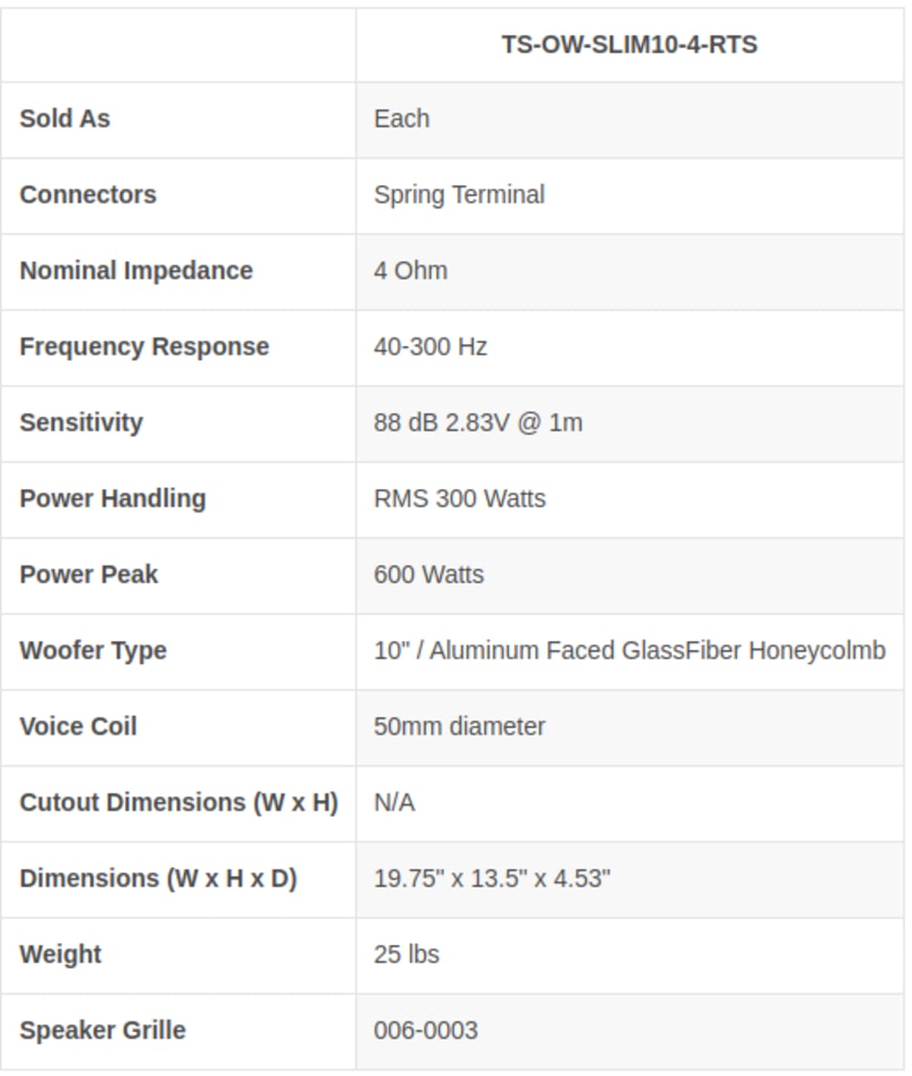Click the 600 Watts peak value

[429, 575]
